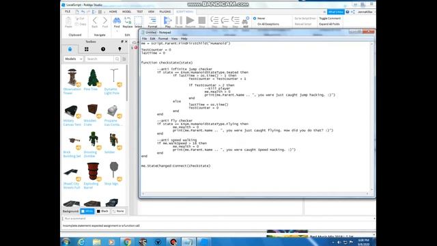
Task: Open the Models category dropdown in Toolbox
Action: pos(73,59)
